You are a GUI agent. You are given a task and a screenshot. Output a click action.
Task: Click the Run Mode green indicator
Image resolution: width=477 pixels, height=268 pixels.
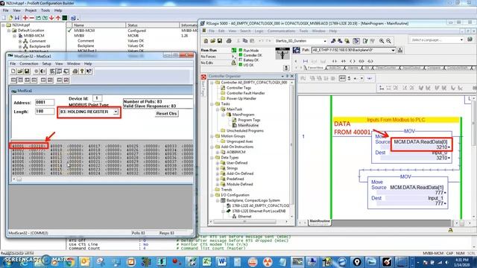pos(241,51)
